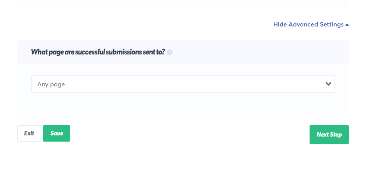Select the Any page combo box text
365x170 pixels.
51,84
